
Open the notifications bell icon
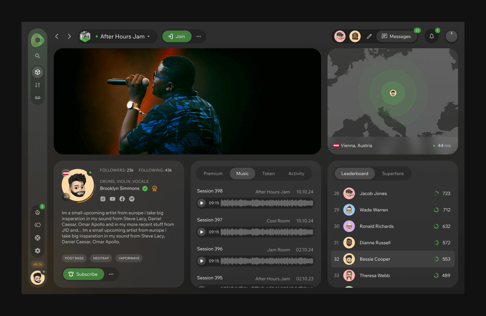pos(432,36)
